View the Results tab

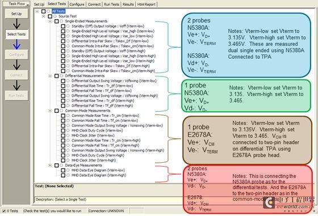click(x=128, y=4)
